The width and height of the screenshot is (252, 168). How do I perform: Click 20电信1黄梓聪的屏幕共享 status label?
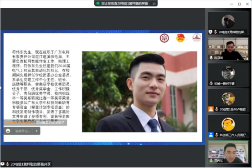click(31, 164)
